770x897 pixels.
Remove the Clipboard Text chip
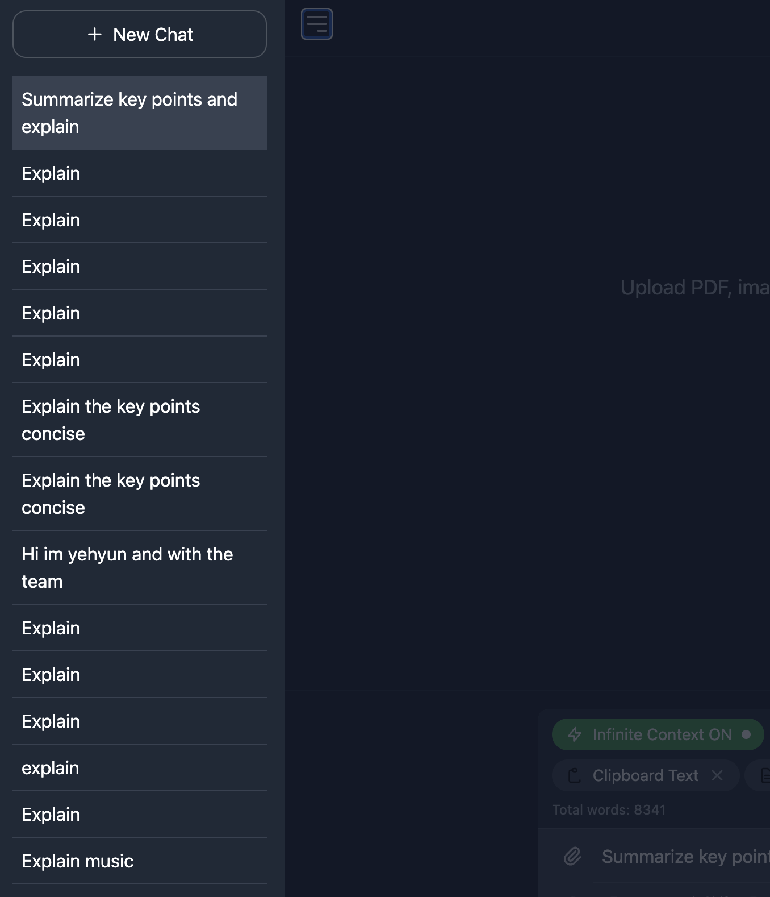(717, 775)
